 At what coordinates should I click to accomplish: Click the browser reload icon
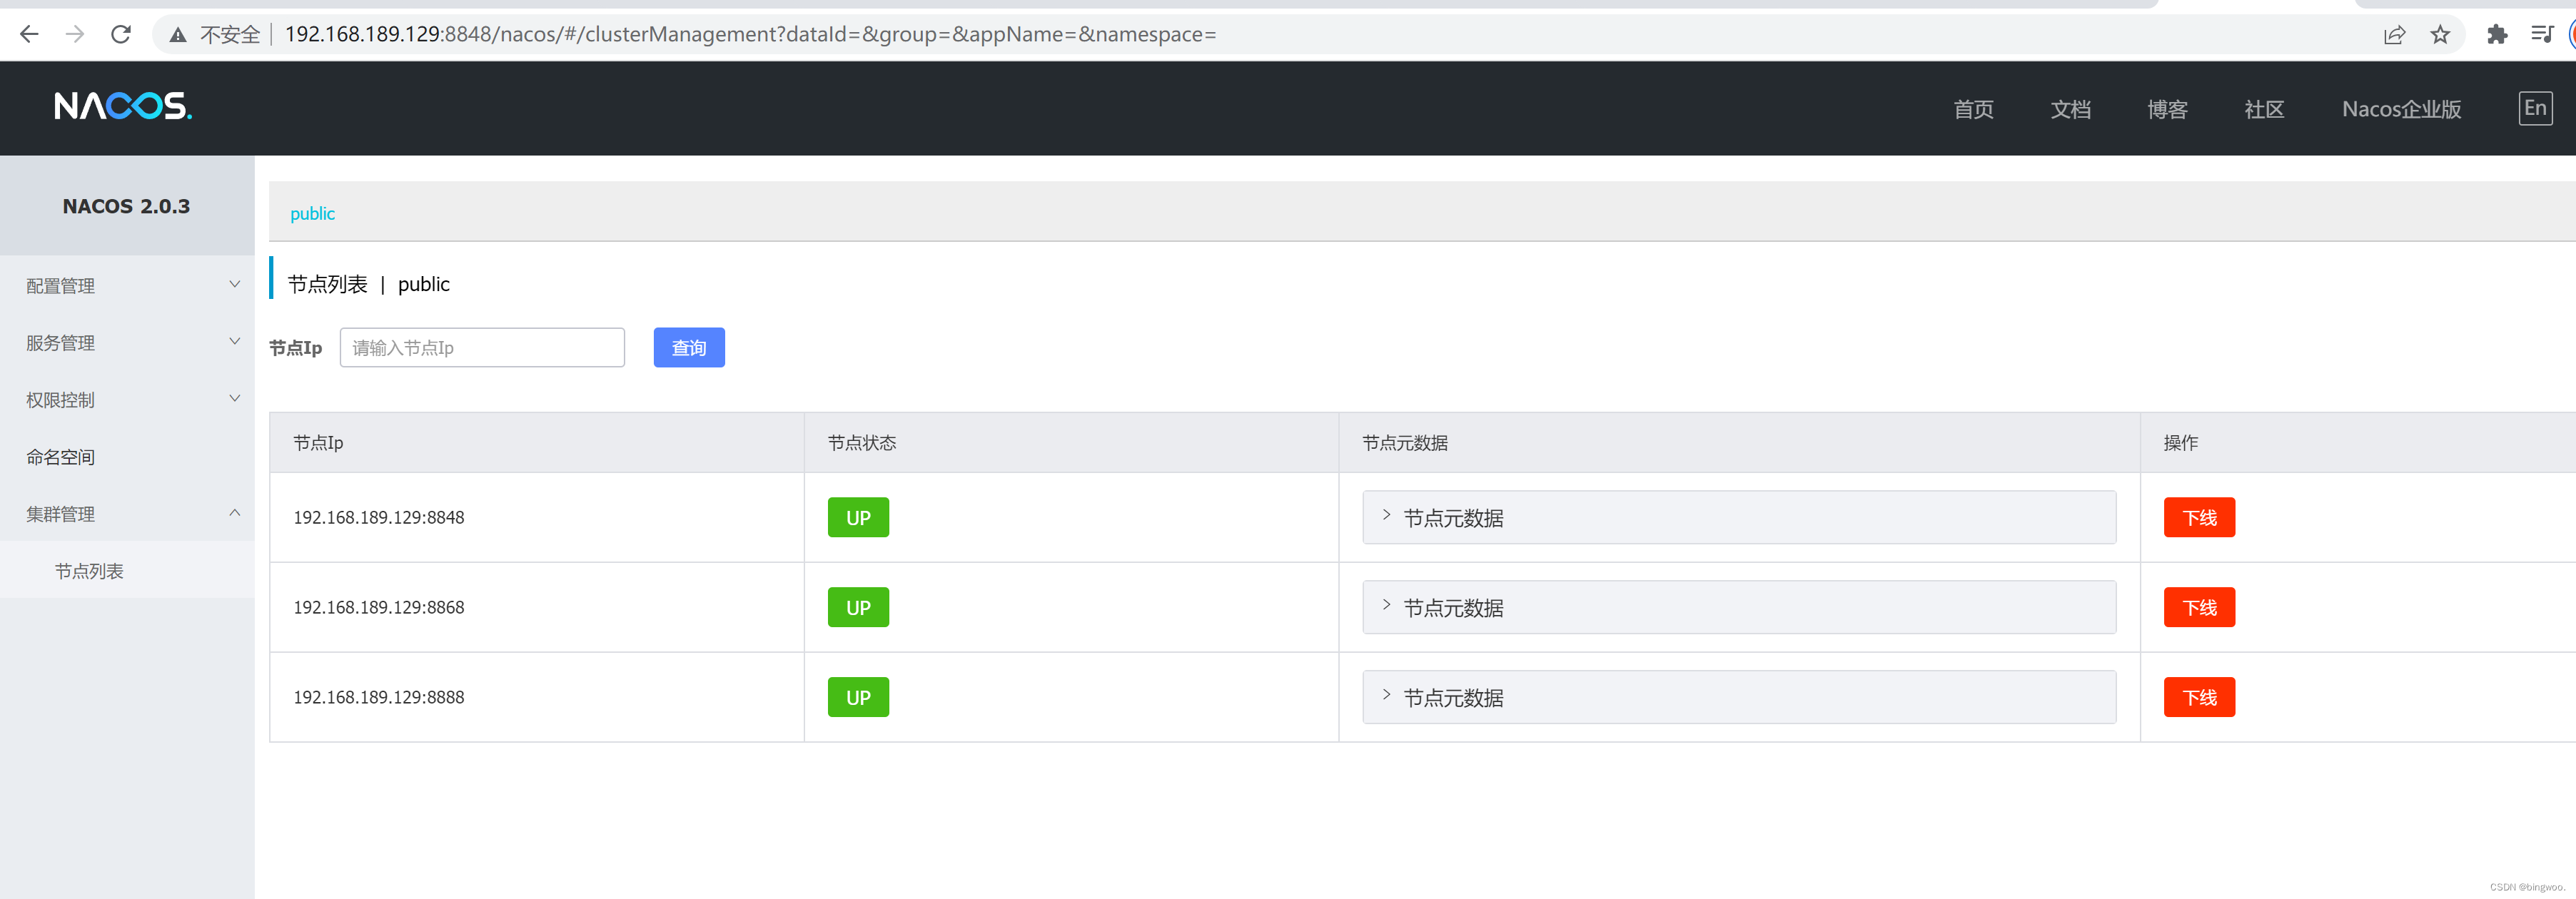121,35
